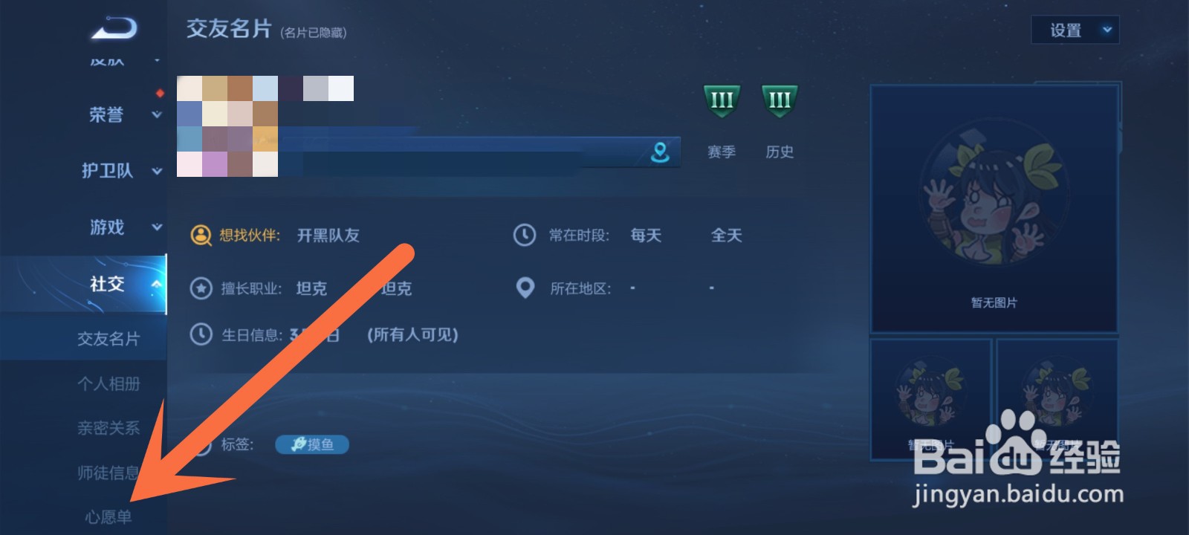Click the 想找伙伴 person icon
Screen dimensions: 1189x535
point(201,236)
